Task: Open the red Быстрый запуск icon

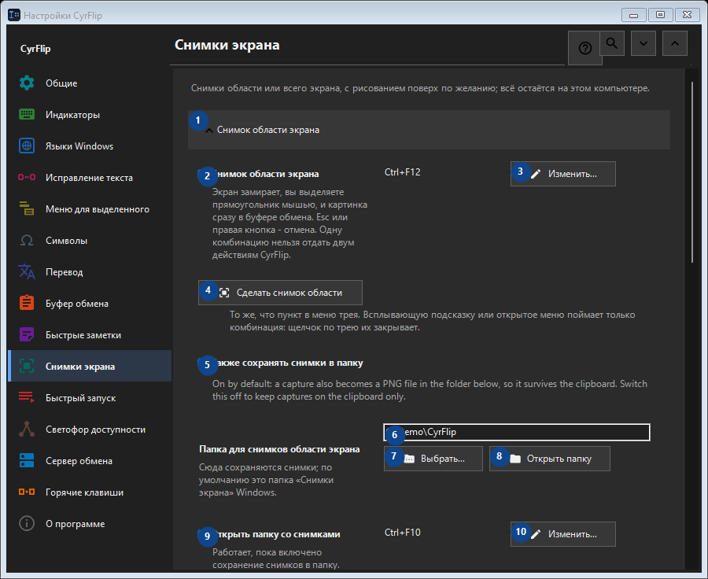Action: click(27, 397)
